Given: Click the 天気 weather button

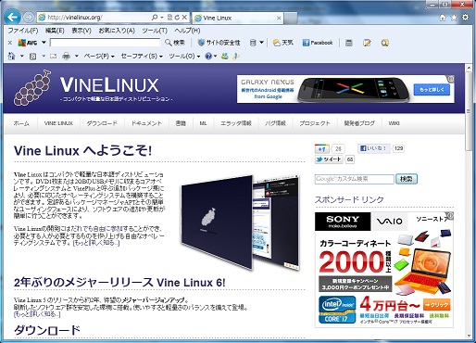Looking at the screenshot, I should 283,43.
